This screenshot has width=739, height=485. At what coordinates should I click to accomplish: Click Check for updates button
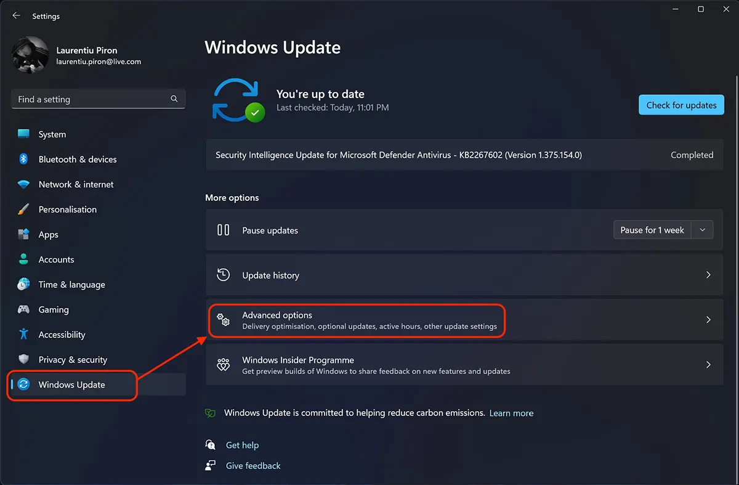[681, 105]
